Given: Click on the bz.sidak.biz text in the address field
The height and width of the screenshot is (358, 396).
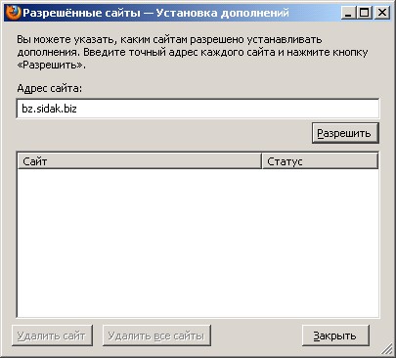Looking at the screenshot, I should (49, 109).
